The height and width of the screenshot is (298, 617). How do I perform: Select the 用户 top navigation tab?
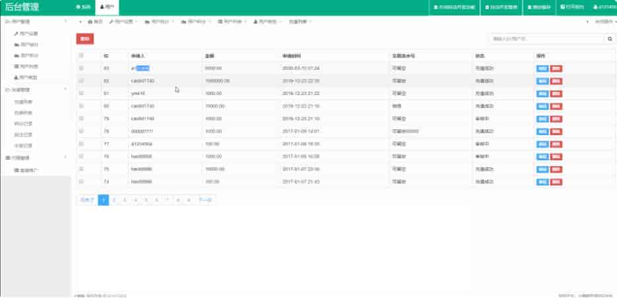tap(106, 7)
